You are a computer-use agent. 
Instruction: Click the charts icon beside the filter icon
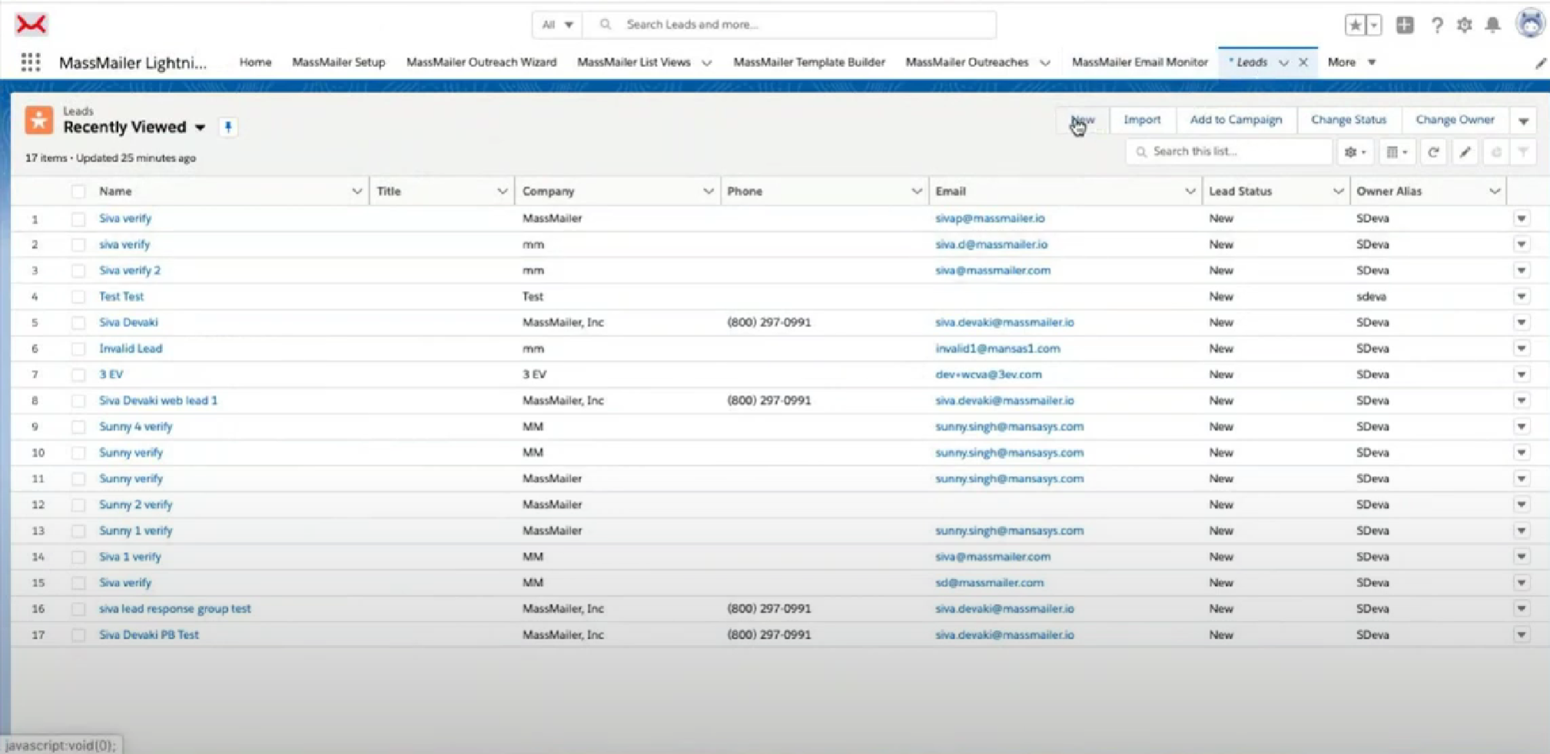[x=1495, y=152]
